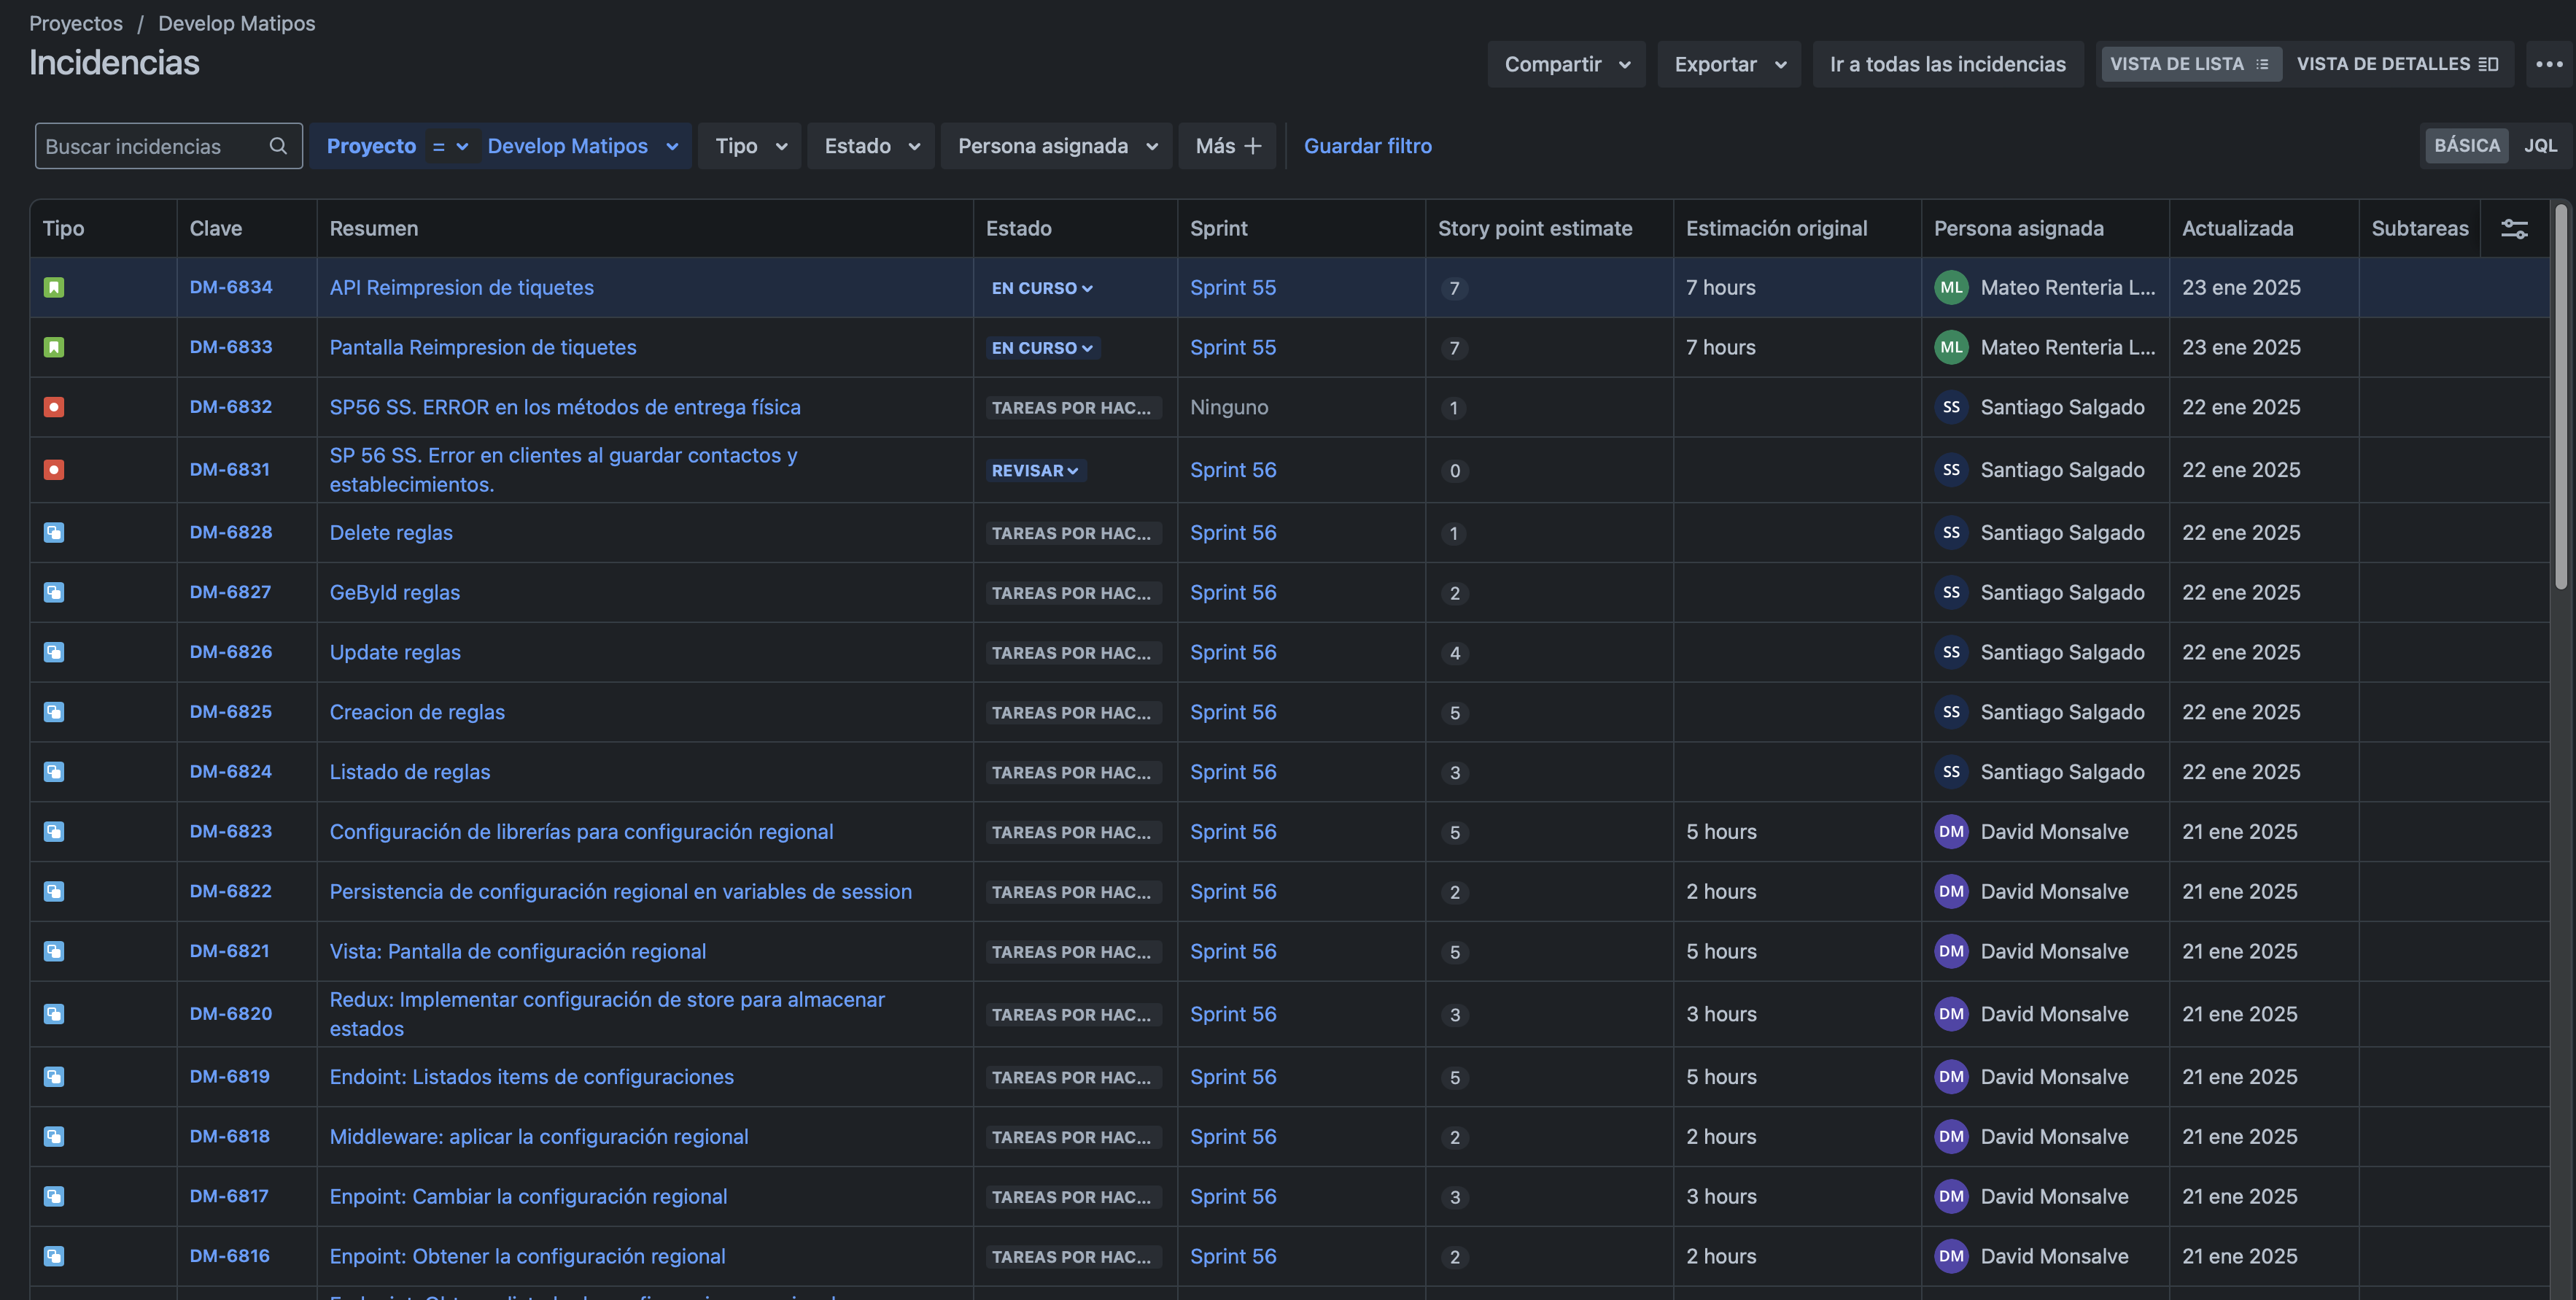
Task: Click the search magnifier icon in Buscar incidencias
Action: 278,146
